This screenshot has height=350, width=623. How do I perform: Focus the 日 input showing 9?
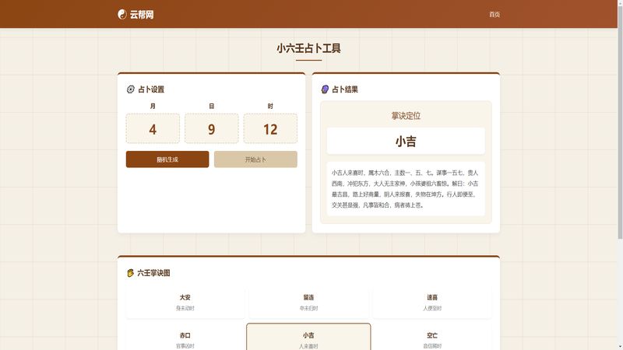pyautogui.click(x=211, y=129)
